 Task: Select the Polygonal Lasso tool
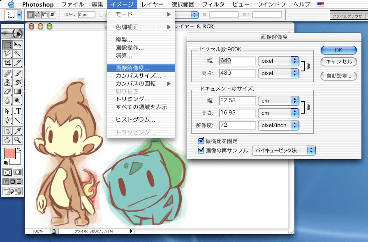[7, 54]
